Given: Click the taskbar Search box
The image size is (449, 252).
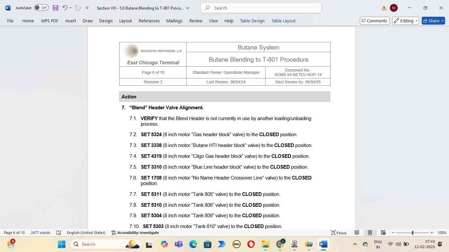Looking at the screenshot, I should click(106, 244).
